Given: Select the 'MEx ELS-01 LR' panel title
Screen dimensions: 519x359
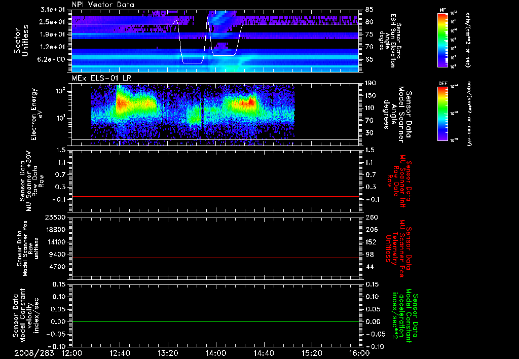Looking at the screenshot, I should tap(101, 78).
